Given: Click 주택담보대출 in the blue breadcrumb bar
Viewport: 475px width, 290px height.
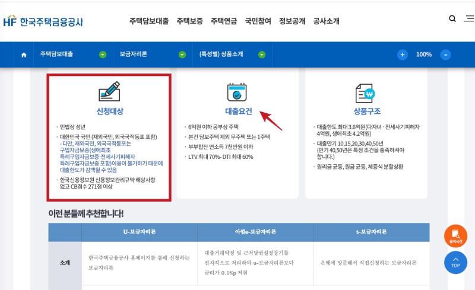Looking at the screenshot, I should (56, 54).
